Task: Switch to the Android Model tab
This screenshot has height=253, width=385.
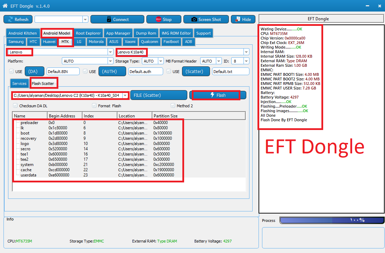Action: 57,33
